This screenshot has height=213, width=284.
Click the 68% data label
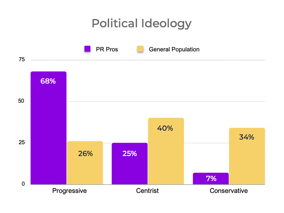coord(48,81)
